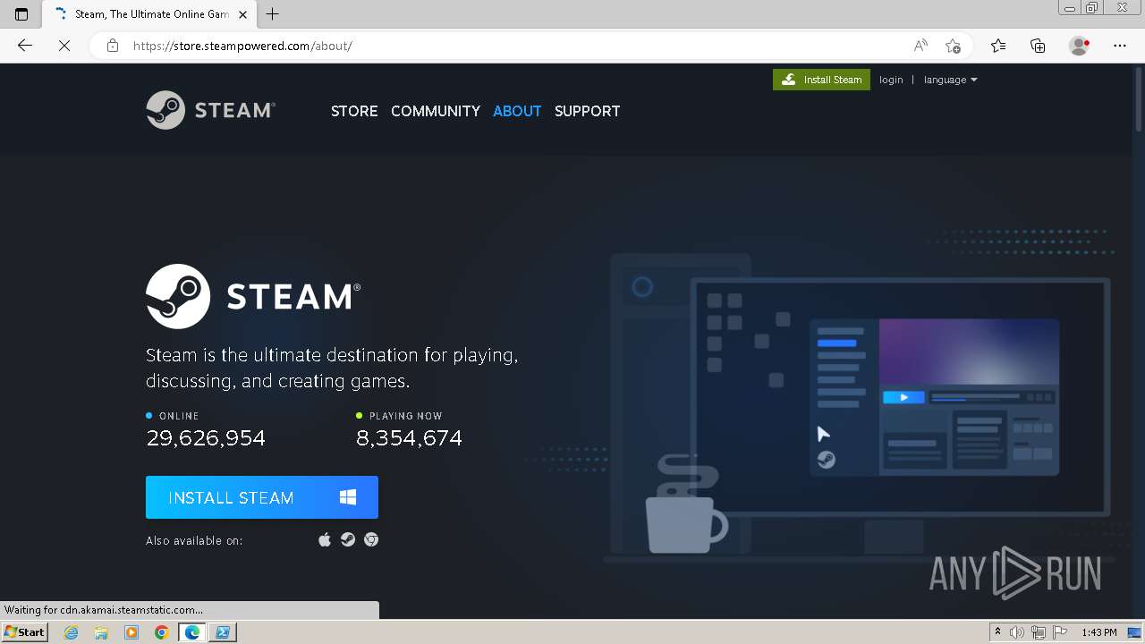Open the Settings and more menu
The width and height of the screenshot is (1145, 644).
1120,46
